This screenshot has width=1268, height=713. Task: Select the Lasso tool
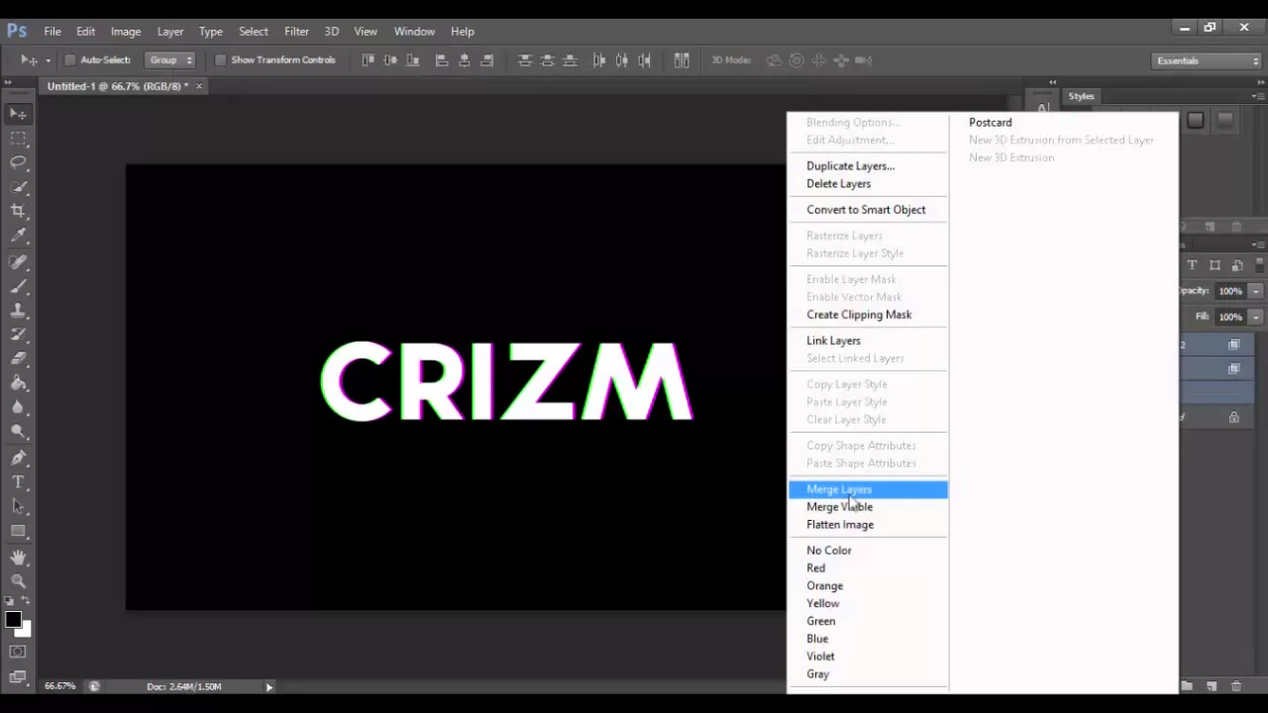(x=18, y=162)
